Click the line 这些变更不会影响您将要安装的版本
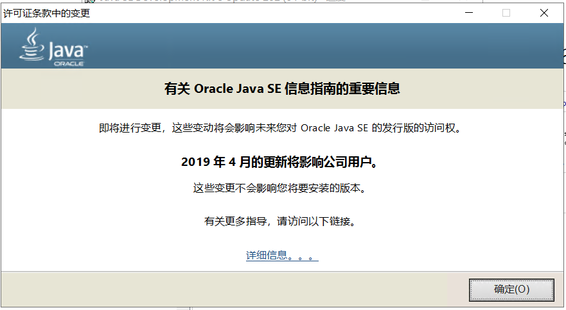This screenshot has height=310, width=566. [x=282, y=188]
